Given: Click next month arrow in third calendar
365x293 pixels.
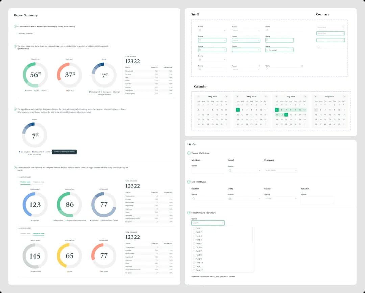Looking at the screenshot, I should [305, 97].
